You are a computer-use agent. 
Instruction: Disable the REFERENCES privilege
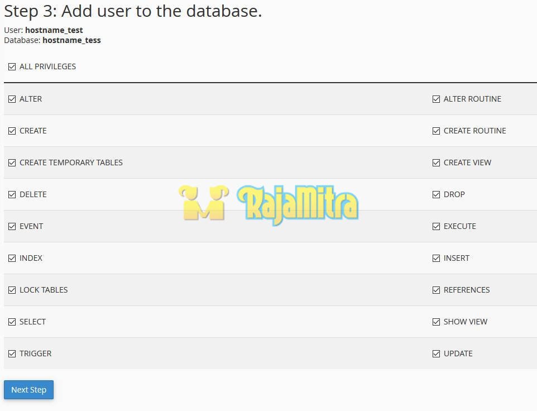click(436, 290)
